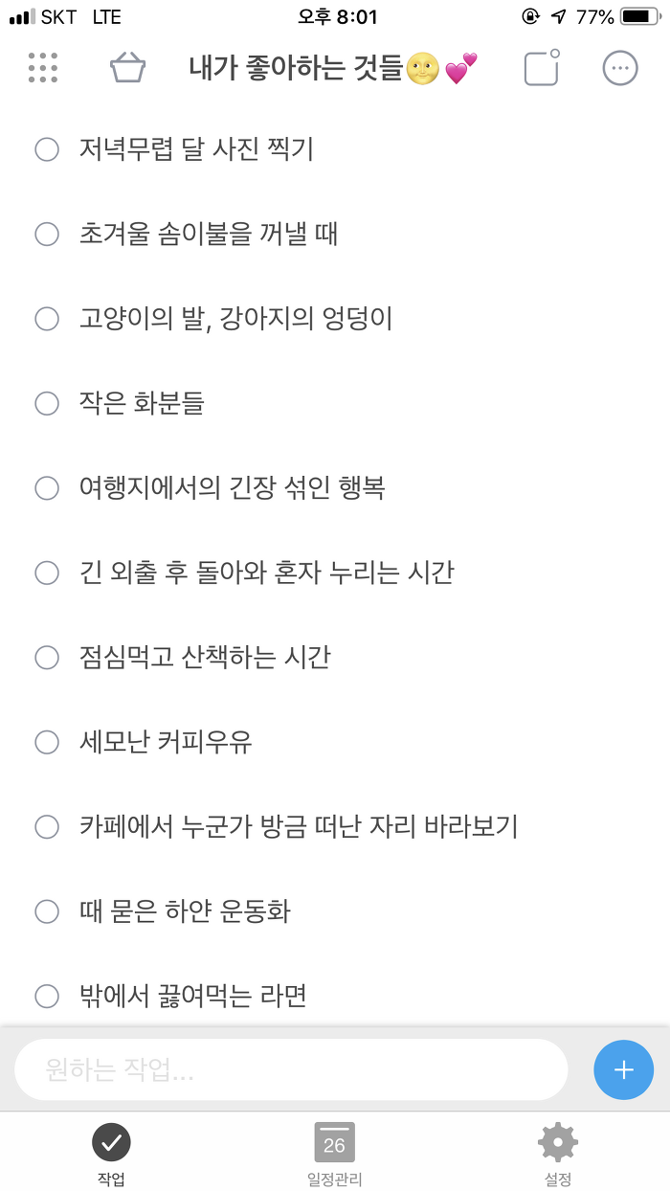Tap the checkmark 작업 tab icon
The height and width of the screenshot is (1191, 670).
pyautogui.click(x=111, y=1141)
